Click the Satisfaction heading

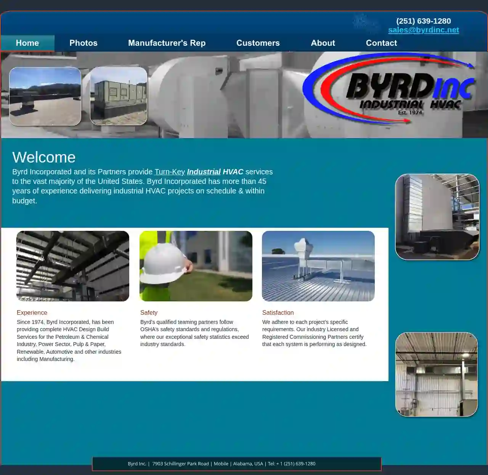coord(278,312)
